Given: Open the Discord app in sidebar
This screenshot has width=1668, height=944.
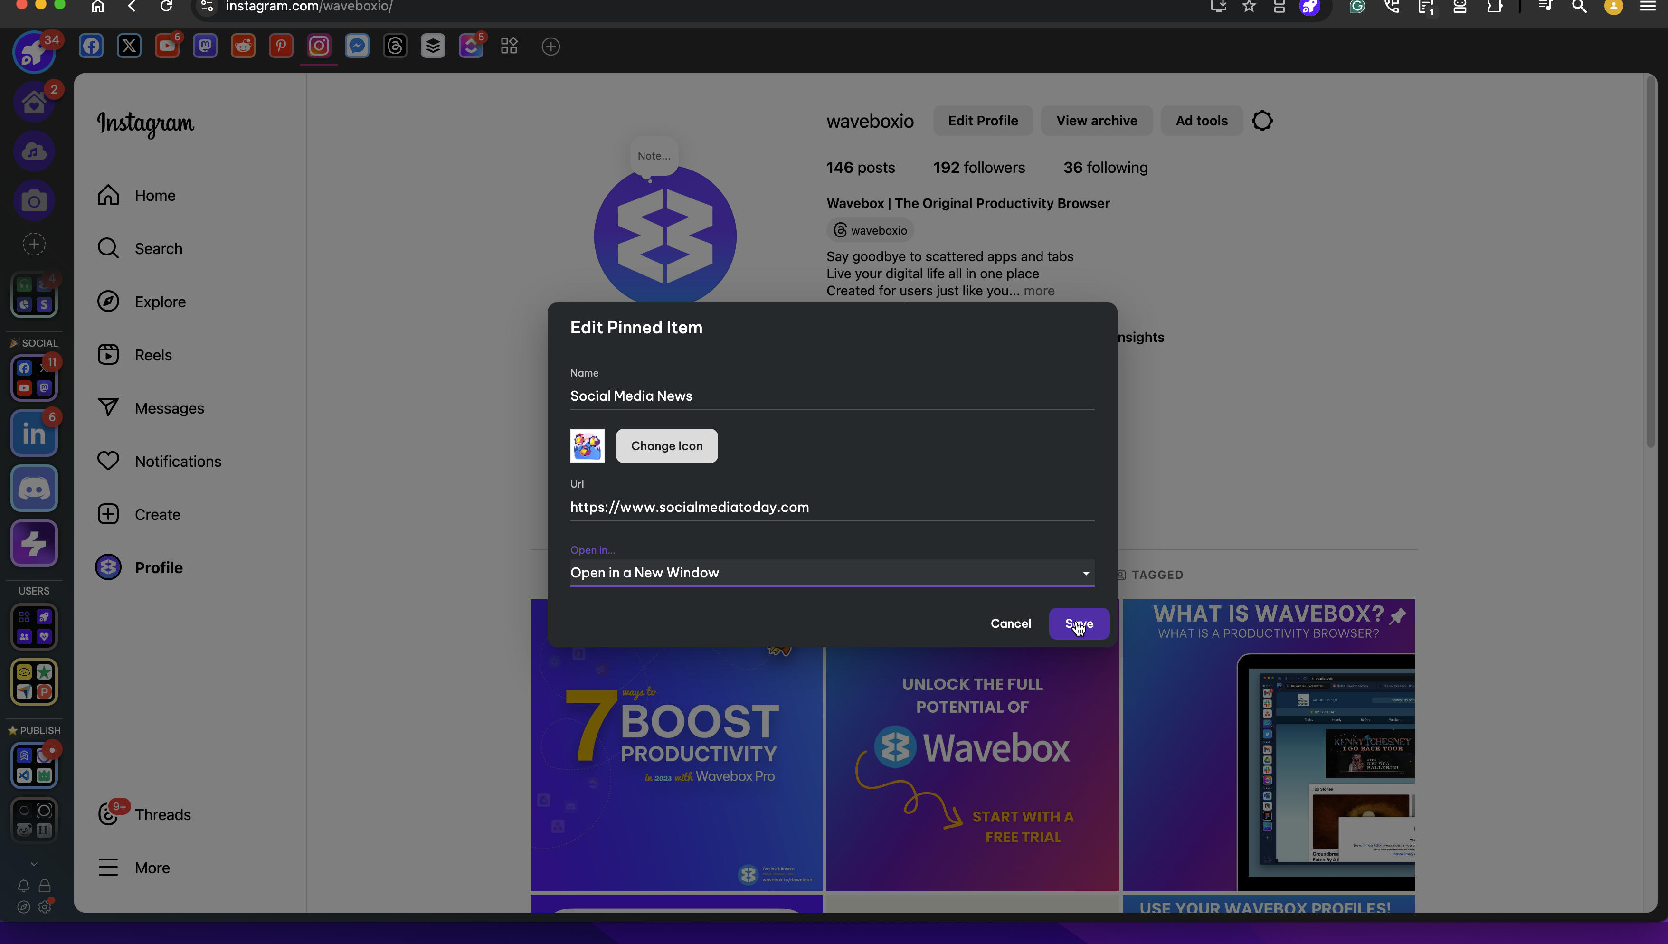Looking at the screenshot, I should coord(34,488).
